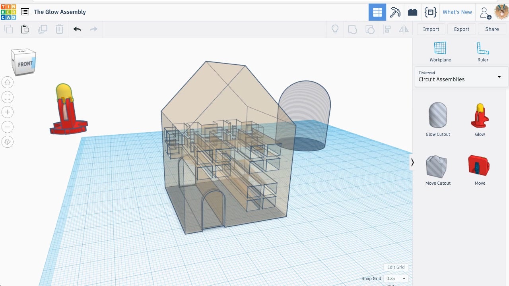
Task: Click the Tinkercad logo
Action: (8, 12)
